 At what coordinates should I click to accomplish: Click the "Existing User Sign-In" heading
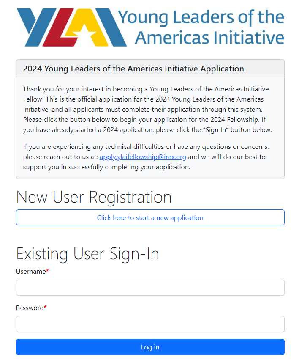click(87, 254)
